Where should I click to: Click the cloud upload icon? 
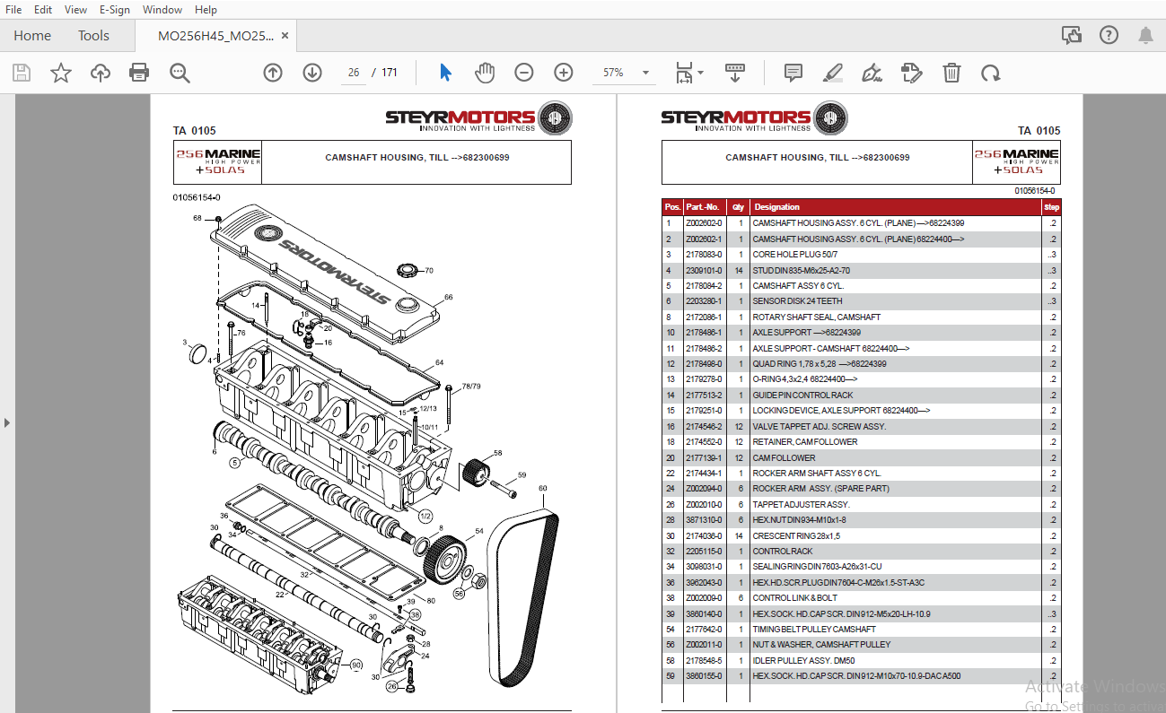click(101, 73)
